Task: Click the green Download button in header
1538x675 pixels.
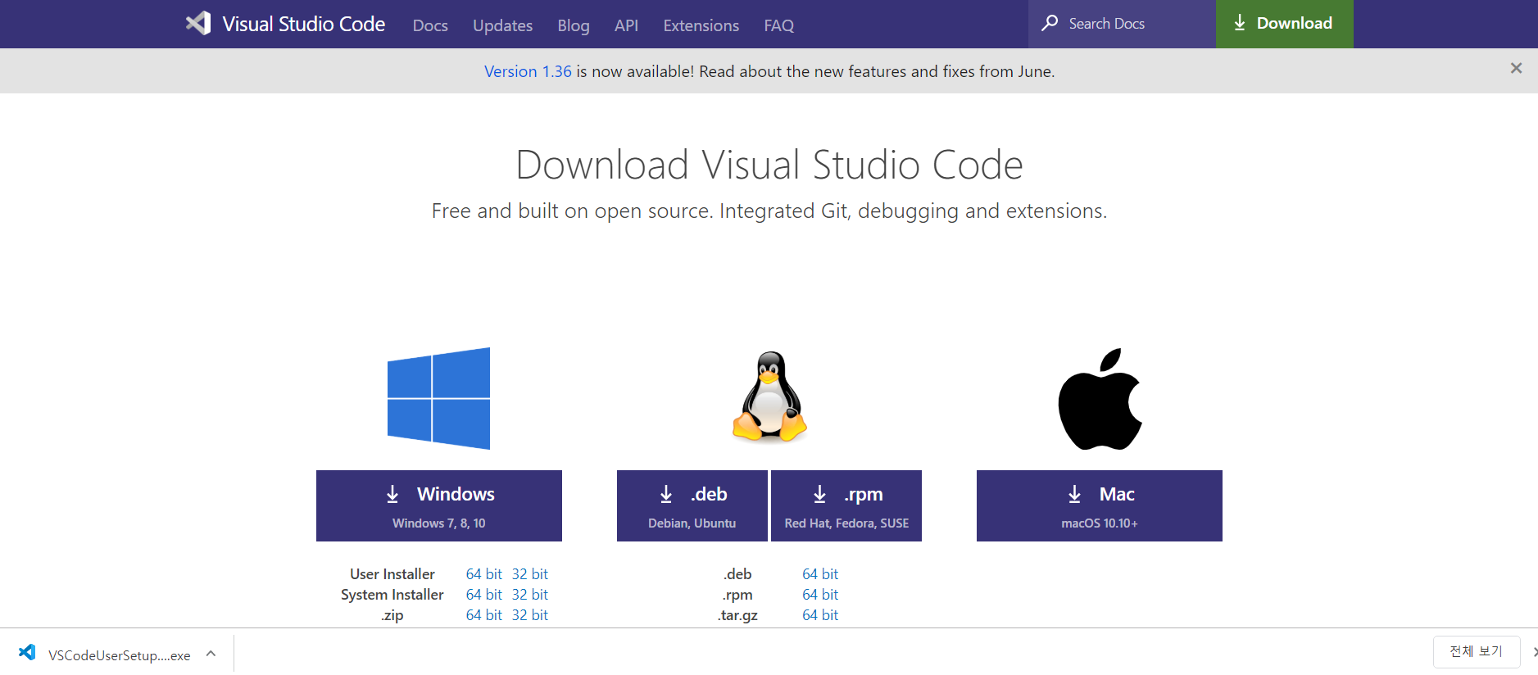Action: (1284, 24)
